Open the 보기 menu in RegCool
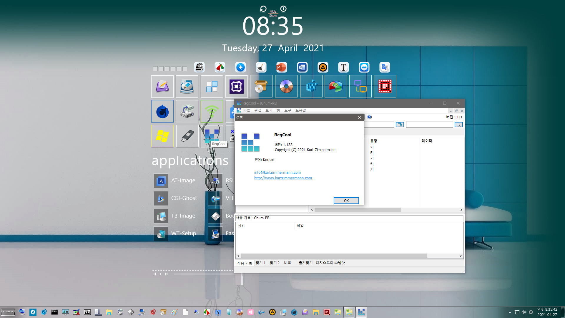Image resolution: width=565 pixels, height=318 pixels. tap(269, 110)
